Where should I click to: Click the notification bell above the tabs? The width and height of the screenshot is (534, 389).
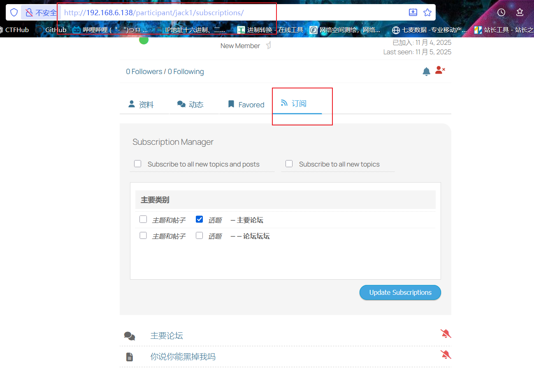point(427,71)
